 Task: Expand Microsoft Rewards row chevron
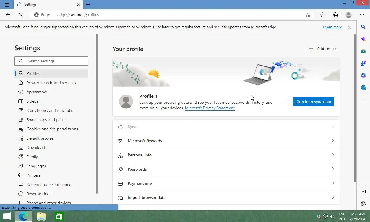(x=333, y=141)
